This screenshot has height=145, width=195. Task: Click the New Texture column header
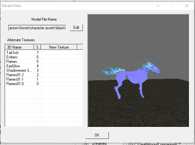(x=59, y=47)
